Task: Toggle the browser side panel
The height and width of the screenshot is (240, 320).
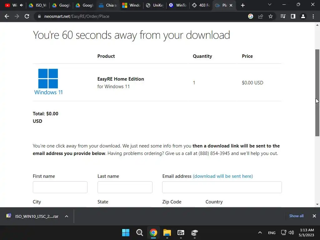Action: click(x=293, y=16)
